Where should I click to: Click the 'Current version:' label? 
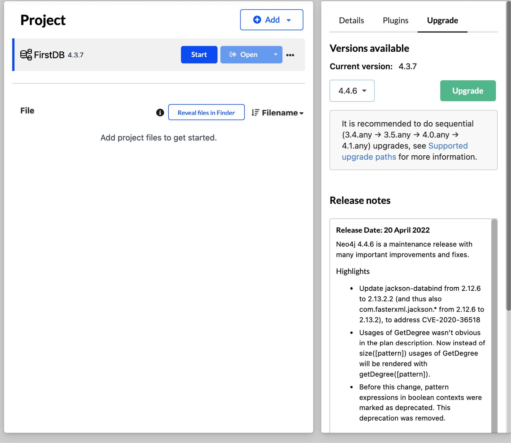(361, 66)
